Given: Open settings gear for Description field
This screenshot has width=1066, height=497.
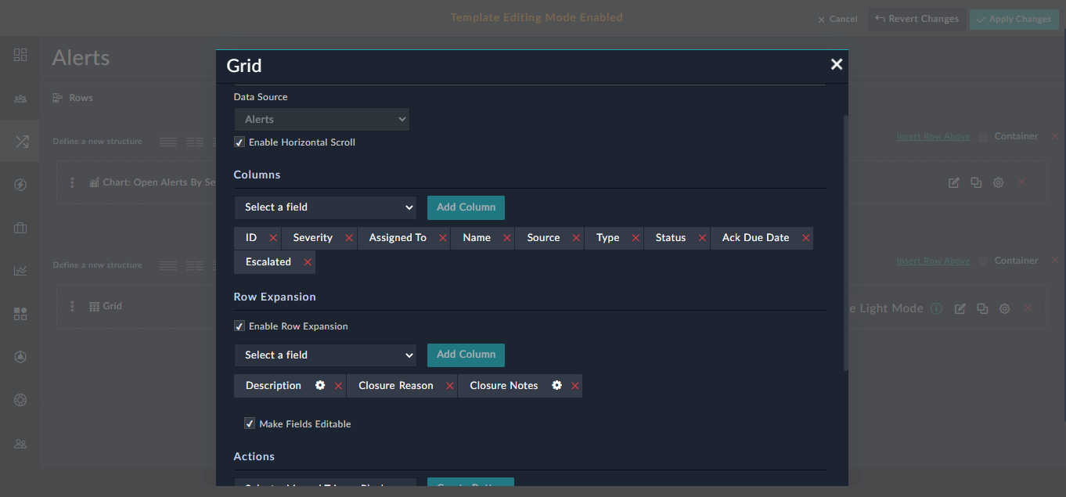Looking at the screenshot, I should coord(320,385).
